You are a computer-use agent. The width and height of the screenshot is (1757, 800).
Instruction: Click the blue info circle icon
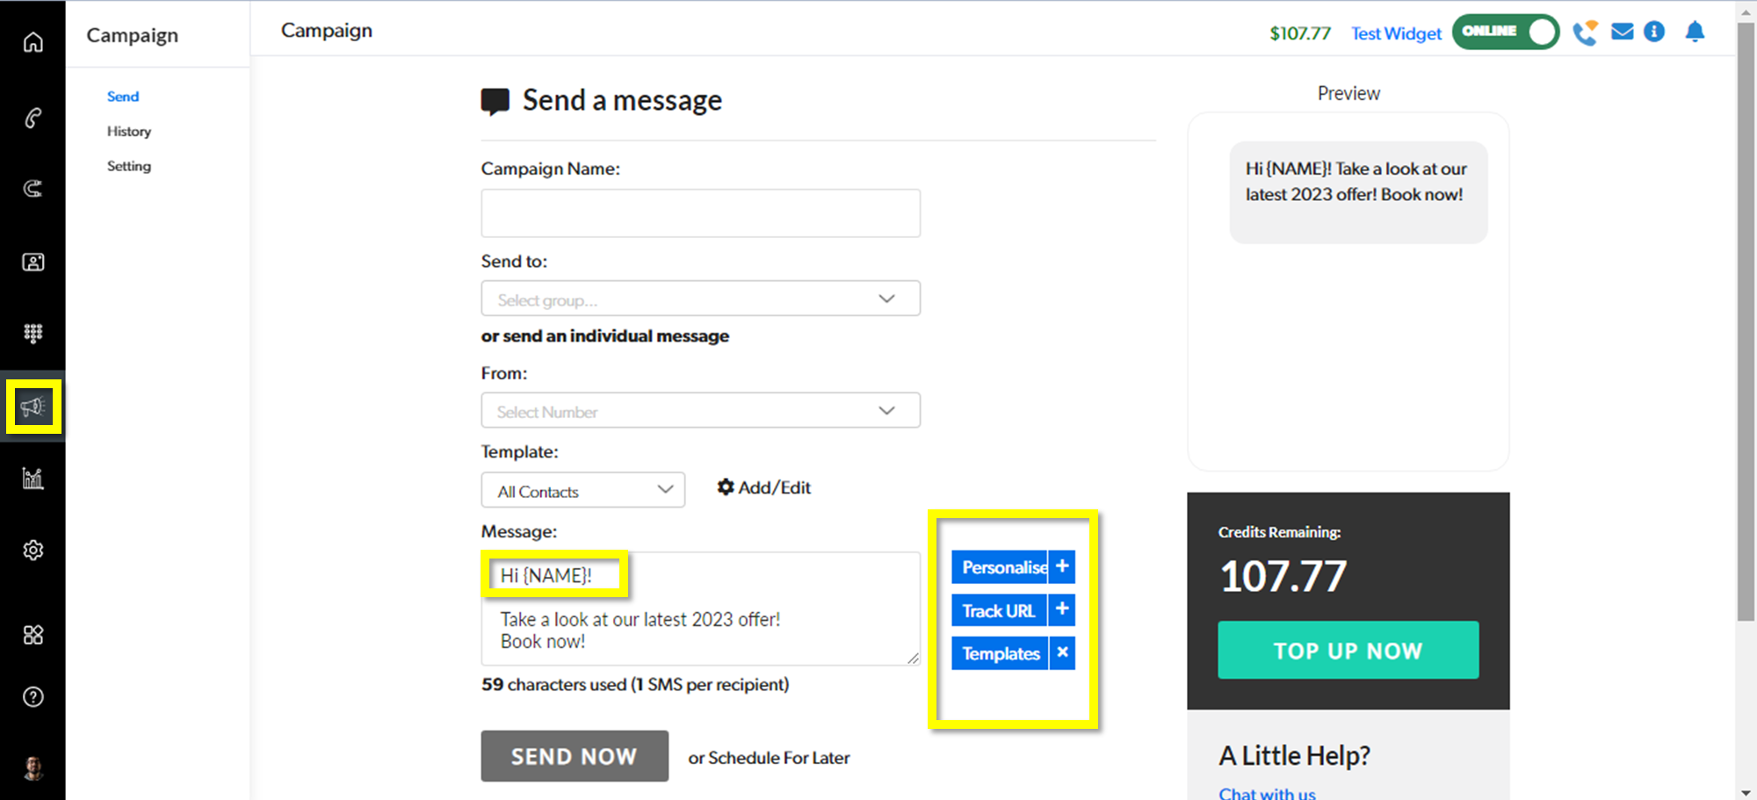(1654, 32)
